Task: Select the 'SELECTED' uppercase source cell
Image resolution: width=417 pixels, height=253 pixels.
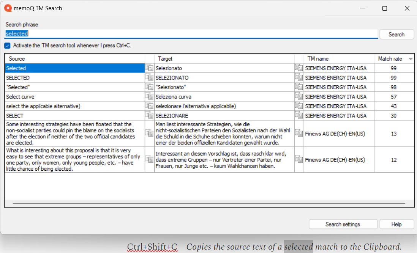Action: point(75,77)
